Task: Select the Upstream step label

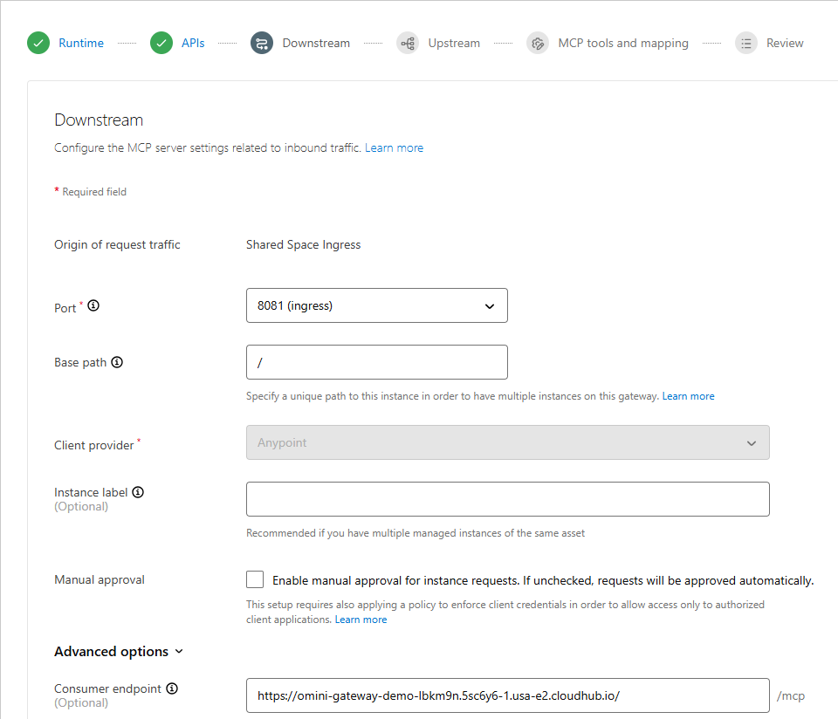Action: [454, 43]
